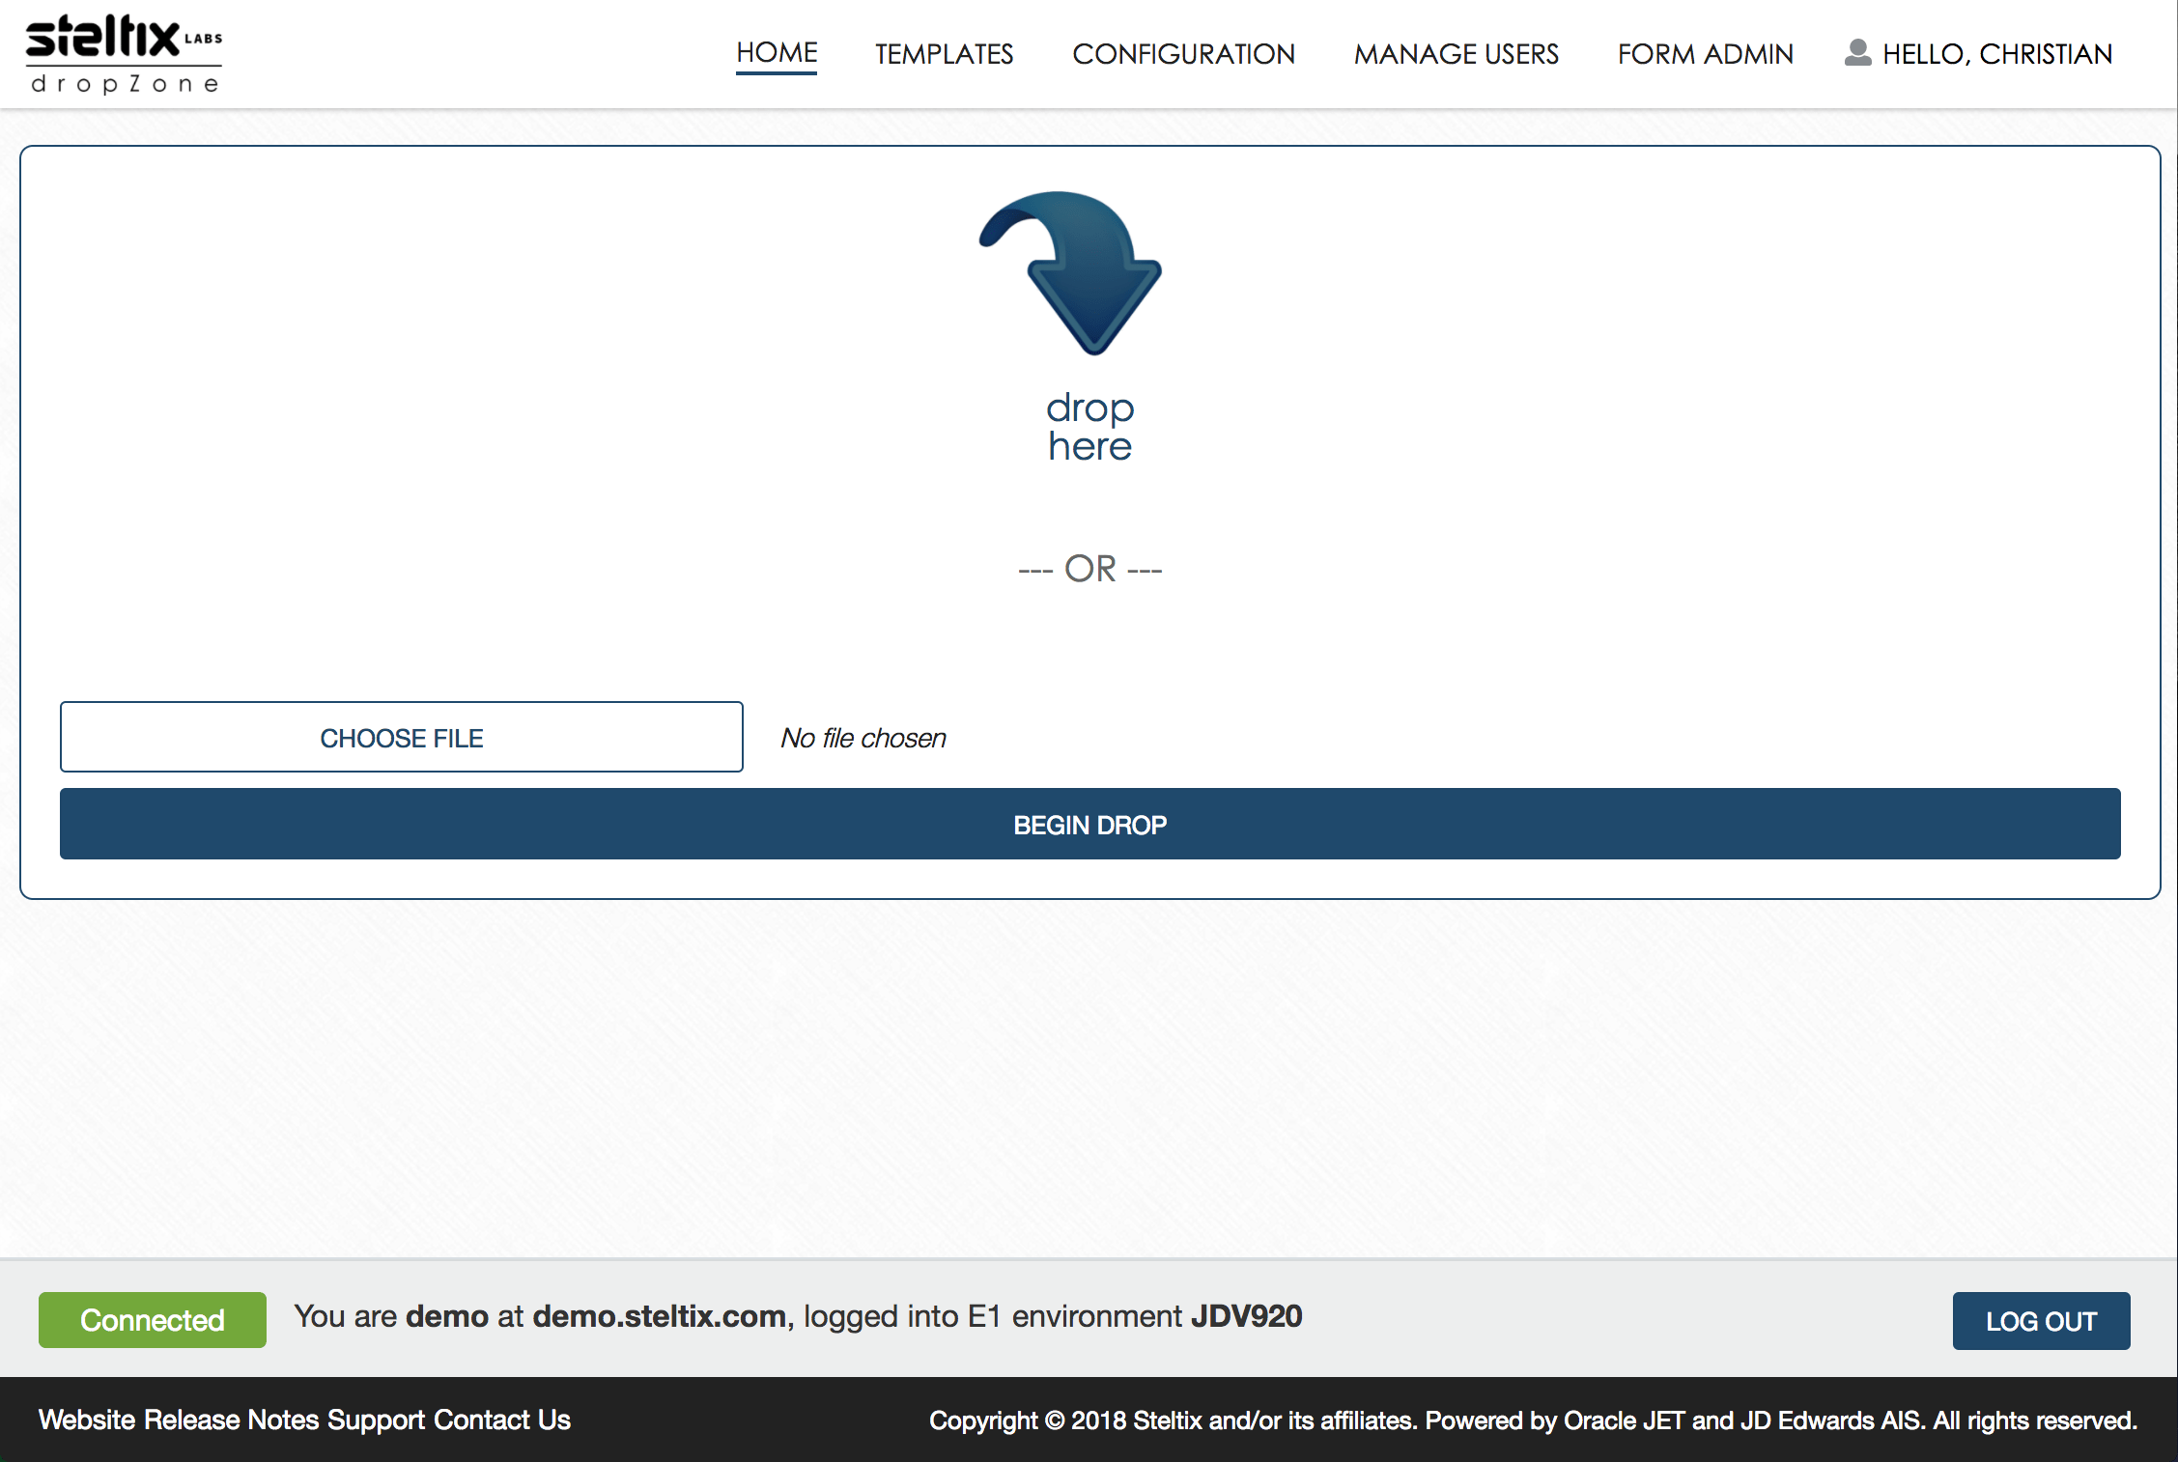Navigate to Manage Users

coord(1456,54)
